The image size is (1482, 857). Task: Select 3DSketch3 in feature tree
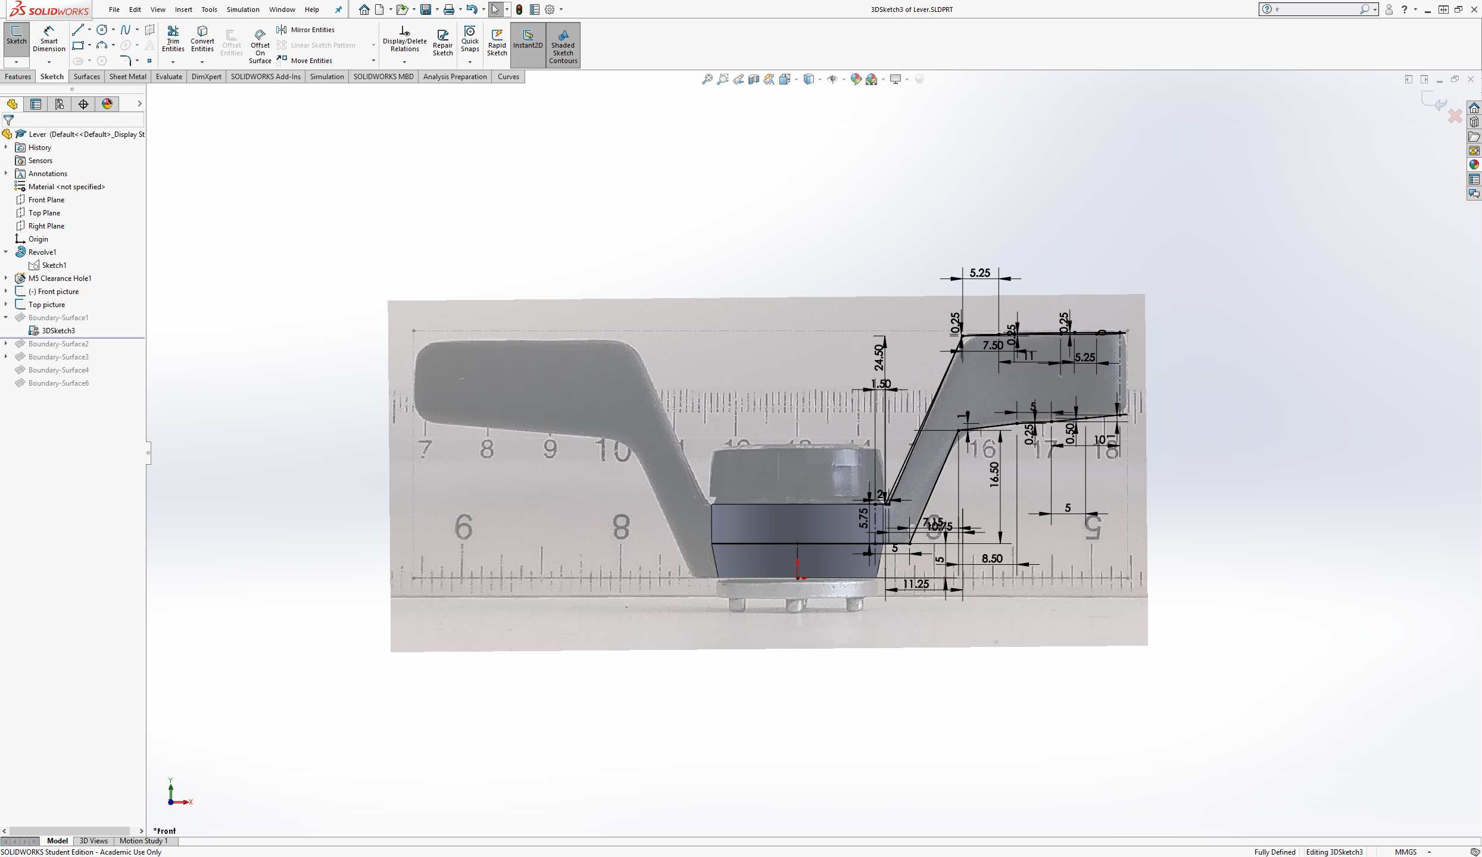[58, 330]
